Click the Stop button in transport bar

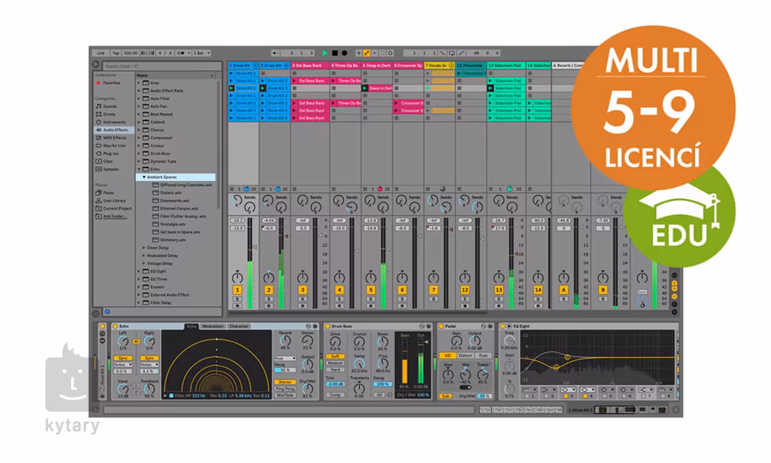click(x=335, y=53)
